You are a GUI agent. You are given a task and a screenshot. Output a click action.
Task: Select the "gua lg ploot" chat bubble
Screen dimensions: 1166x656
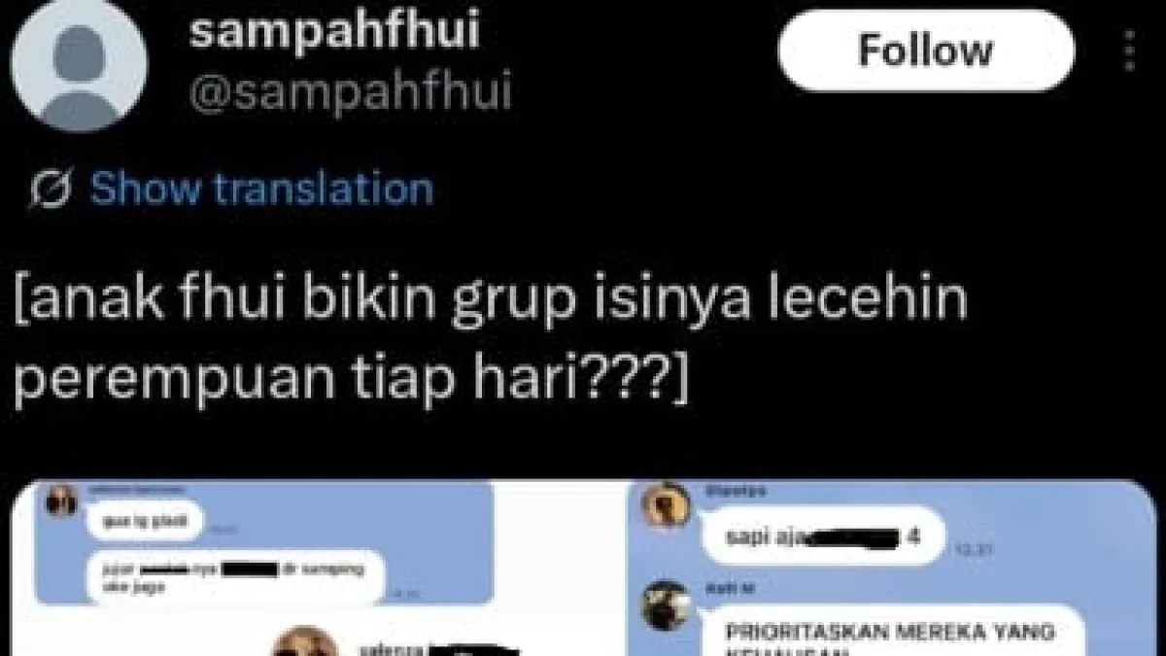coord(147,522)
